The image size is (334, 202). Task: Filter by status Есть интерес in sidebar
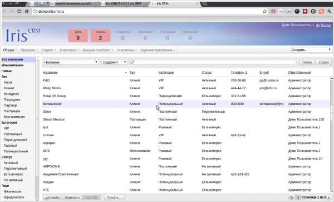13,174
